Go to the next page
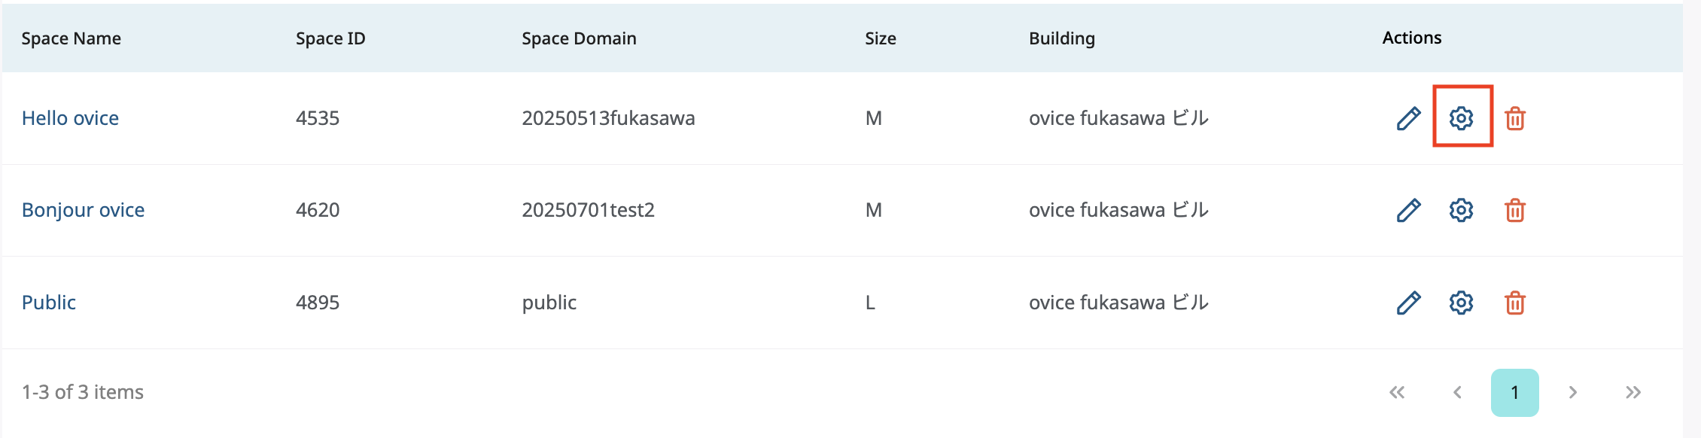Image resolution: width=1701 pixels, height=438 pixels. [1572, 392]
